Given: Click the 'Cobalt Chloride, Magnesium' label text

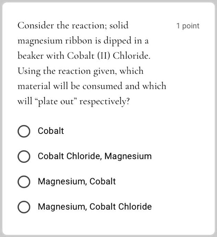Looking at the screenshot, I should pos(95,156).
